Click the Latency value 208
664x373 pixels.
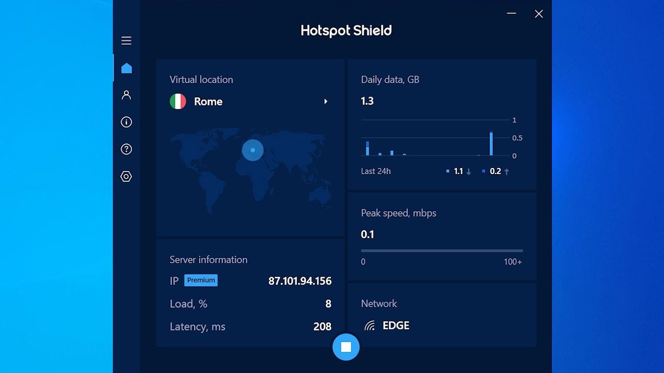(322, 327)
